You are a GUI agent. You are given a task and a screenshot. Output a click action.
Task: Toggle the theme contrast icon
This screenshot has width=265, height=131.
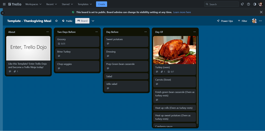coord(255,4)
